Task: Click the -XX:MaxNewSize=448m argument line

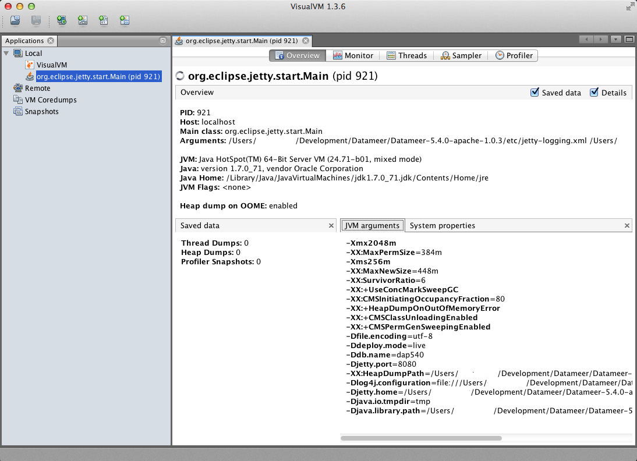Action: [x=392, y=271]
